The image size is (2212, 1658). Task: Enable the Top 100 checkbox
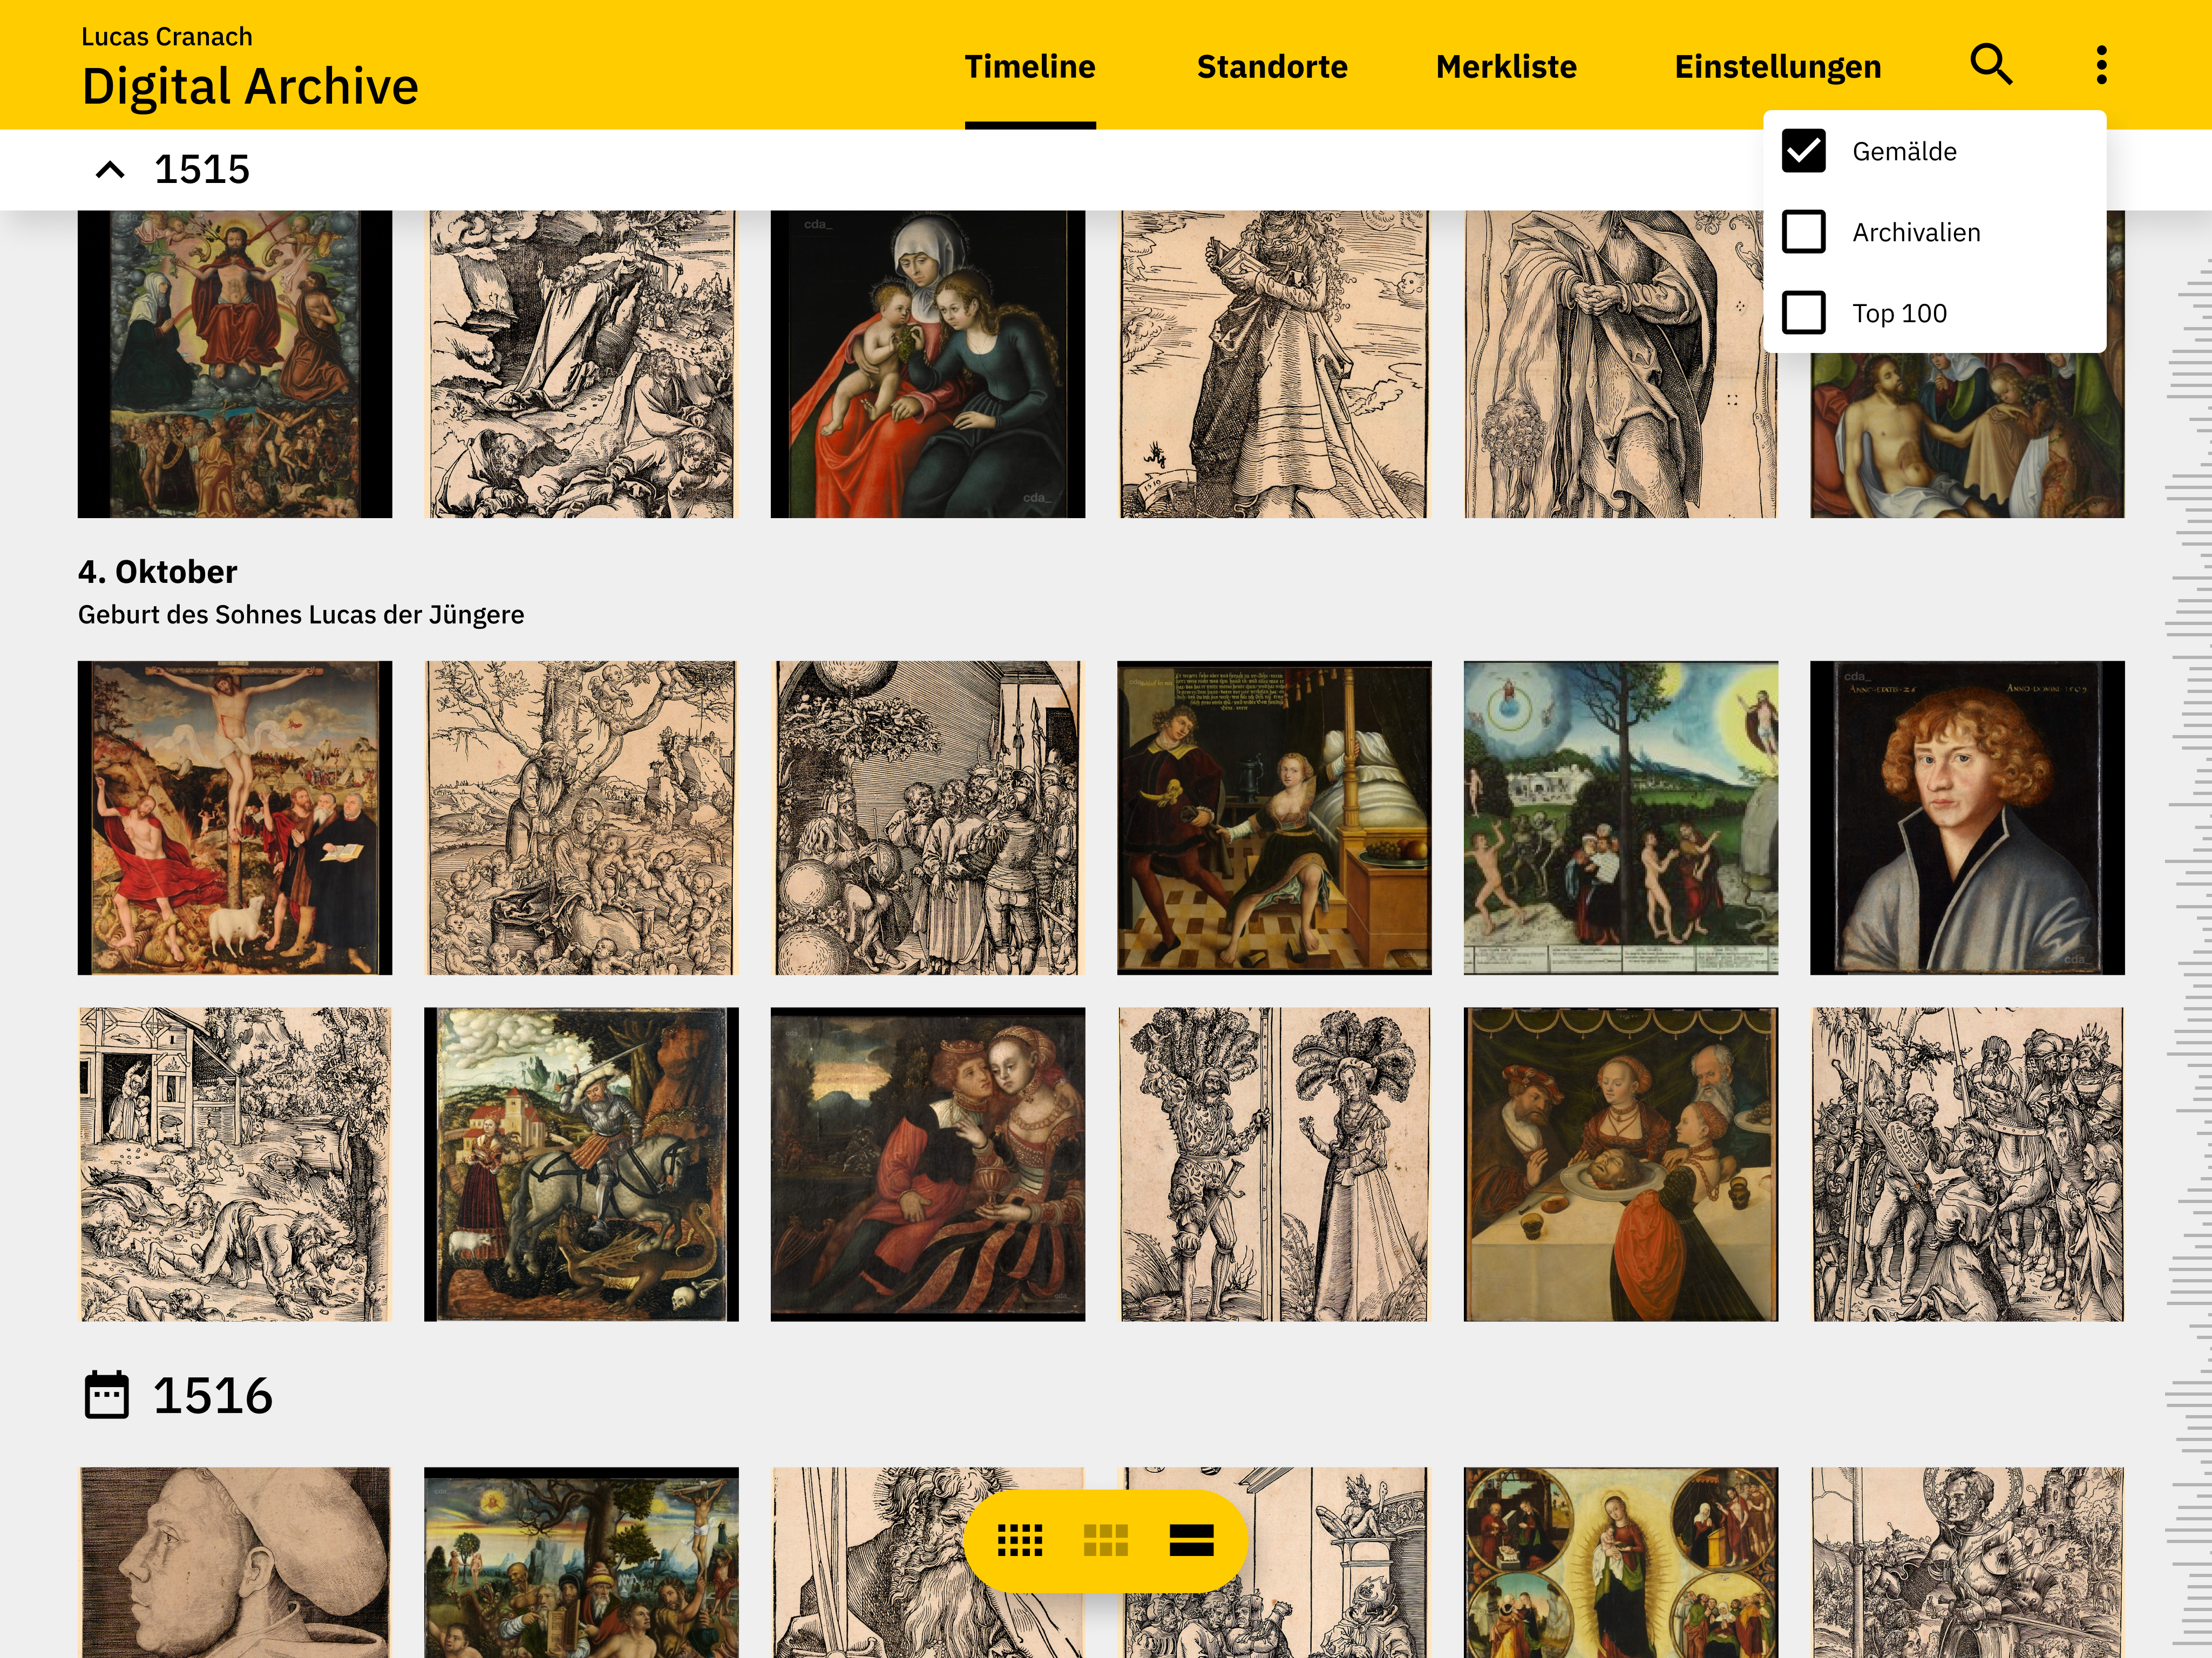point(1803,313)
